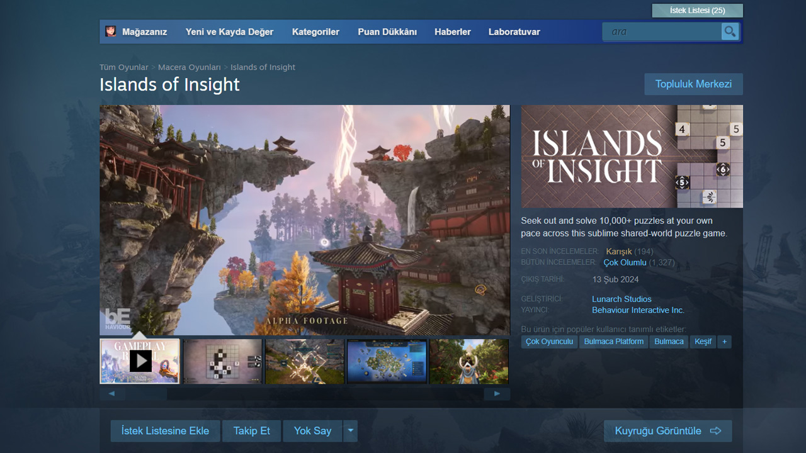The image size is (806, 453).
Task: Click the Topluluk Merkezi button
Action: (x=693, y=84)
